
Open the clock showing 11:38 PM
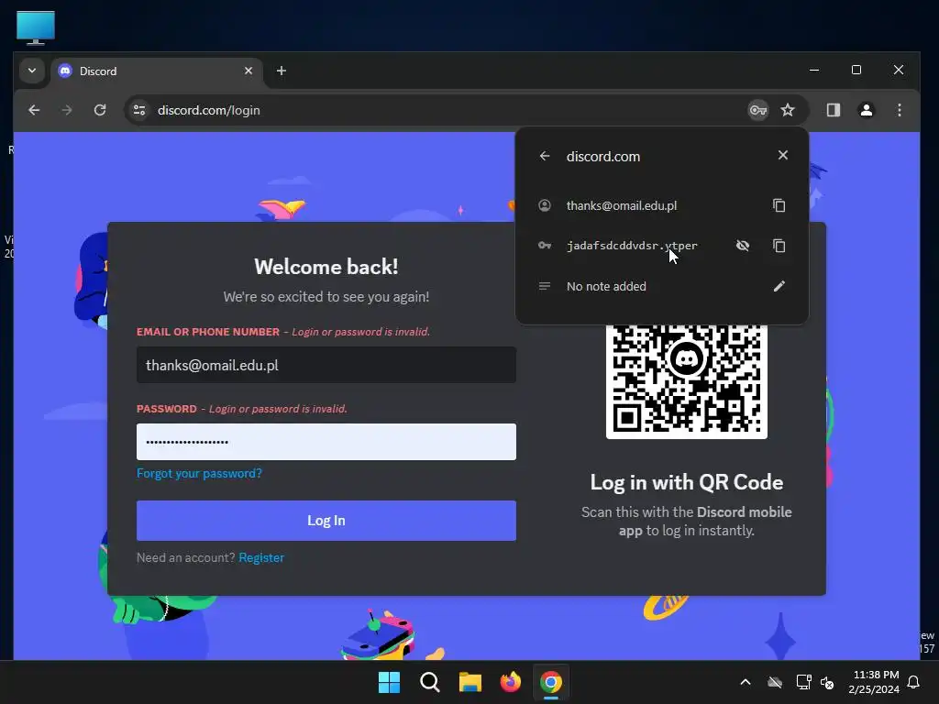pyautogui.click(x=874, y=682)
